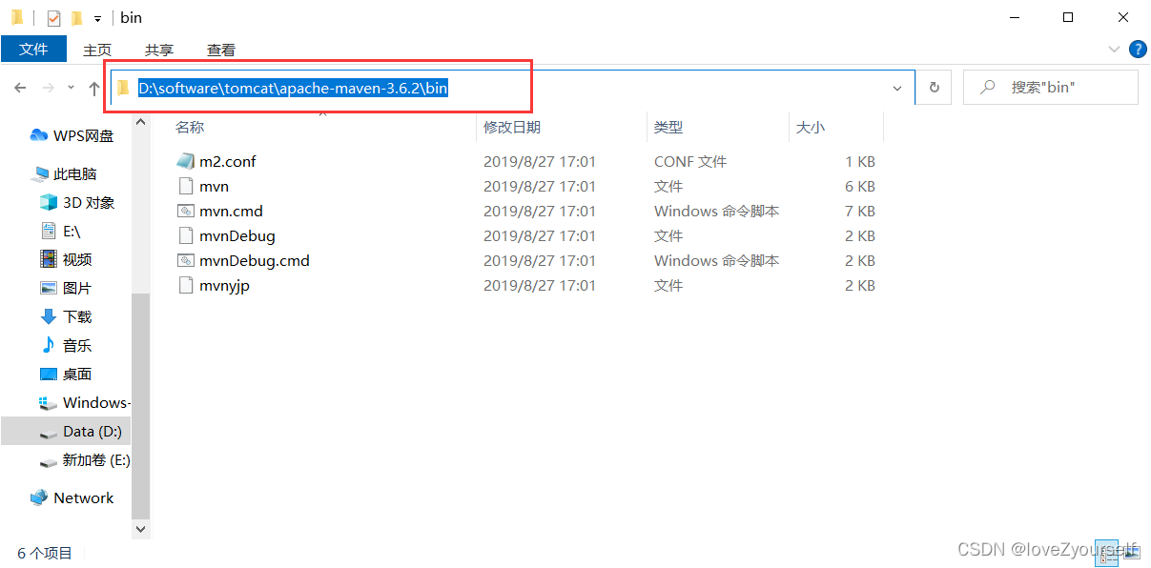
Task: Click the sidebar scroll down arrow
Action: (x=141, y=528)
